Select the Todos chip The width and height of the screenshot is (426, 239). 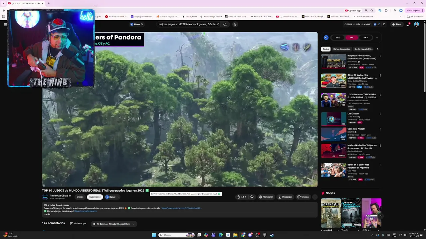tap(325, 49)
